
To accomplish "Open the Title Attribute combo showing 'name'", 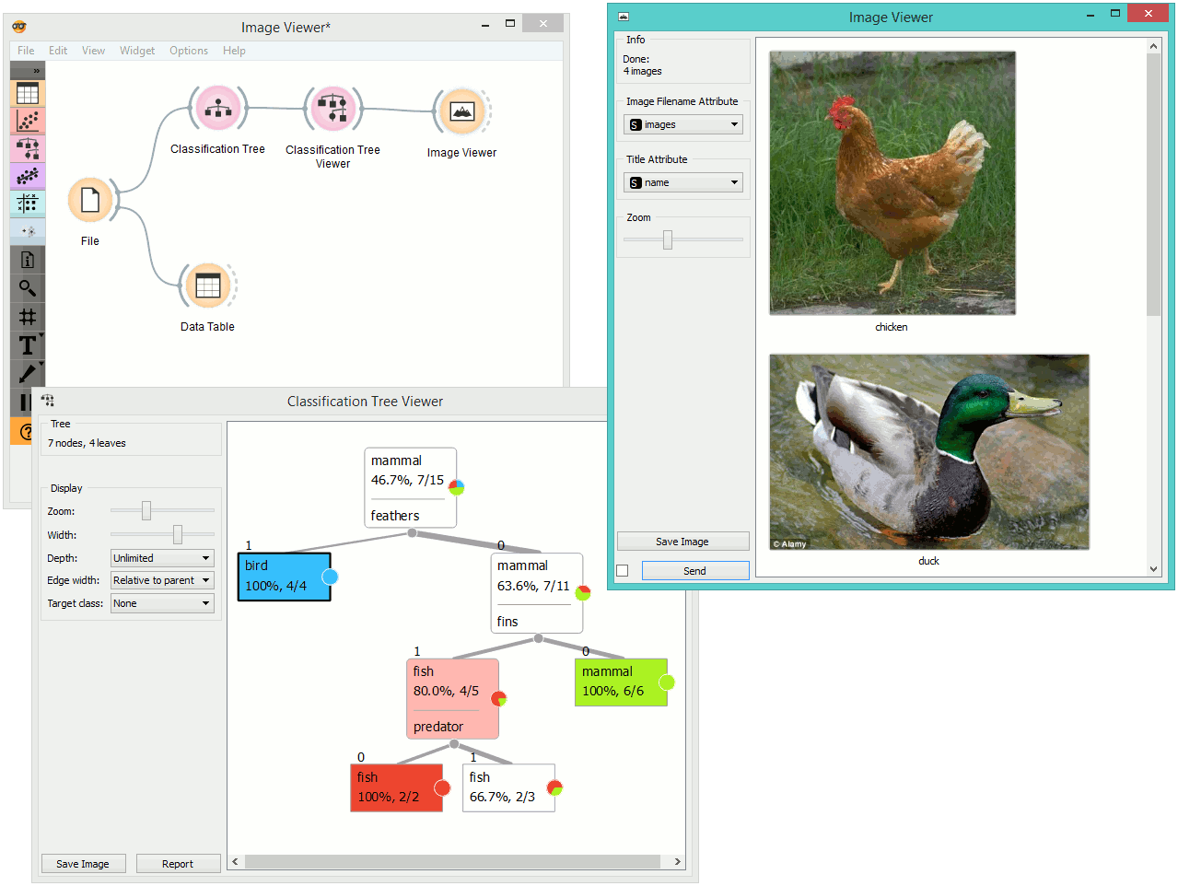I will pos(682,182).
